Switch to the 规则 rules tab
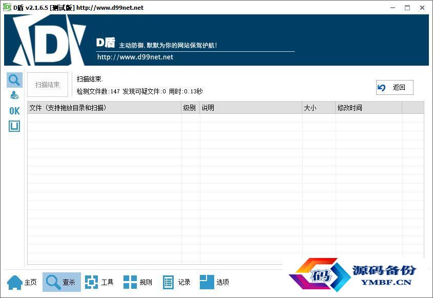The height and width of the screenshot is (298, 433). click(138, 282)
